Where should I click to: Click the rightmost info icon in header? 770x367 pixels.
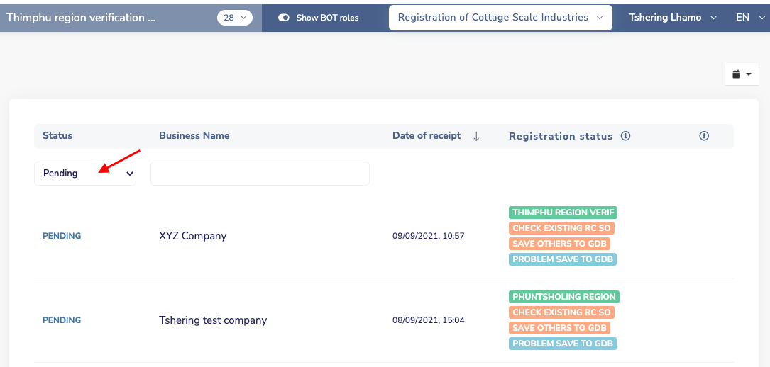(704, 136)
